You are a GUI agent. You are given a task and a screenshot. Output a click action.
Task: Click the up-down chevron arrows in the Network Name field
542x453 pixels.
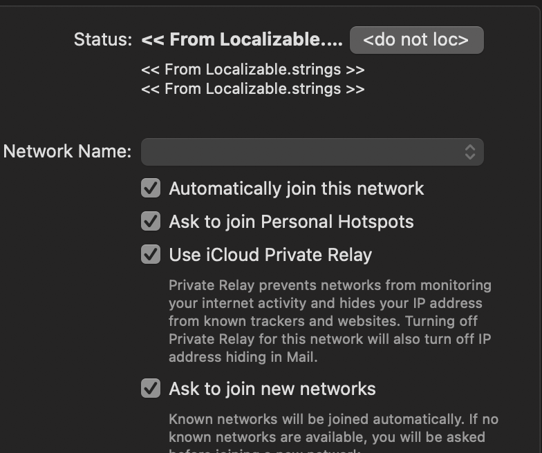point(470,152)
